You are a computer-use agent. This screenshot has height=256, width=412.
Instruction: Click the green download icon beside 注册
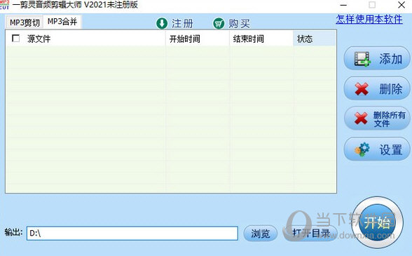tap(162, 23)
